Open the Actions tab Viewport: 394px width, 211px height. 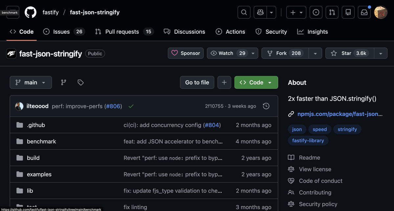pos(230,32)
